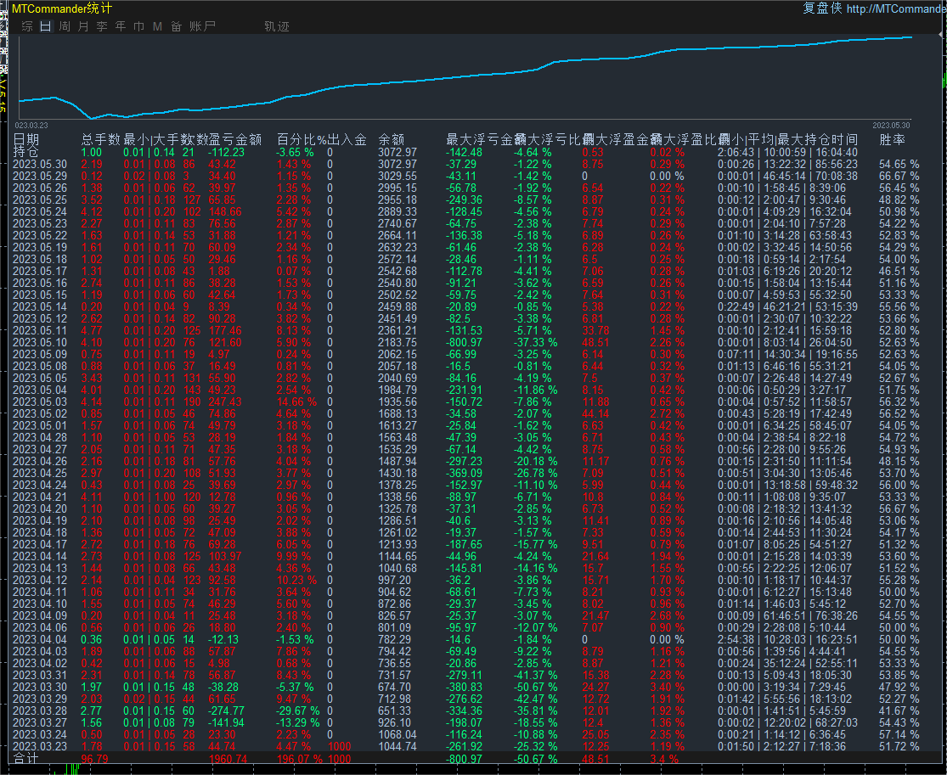Open the 年 yearly statistics tab

pyautogui.click(x=121, y=26)
